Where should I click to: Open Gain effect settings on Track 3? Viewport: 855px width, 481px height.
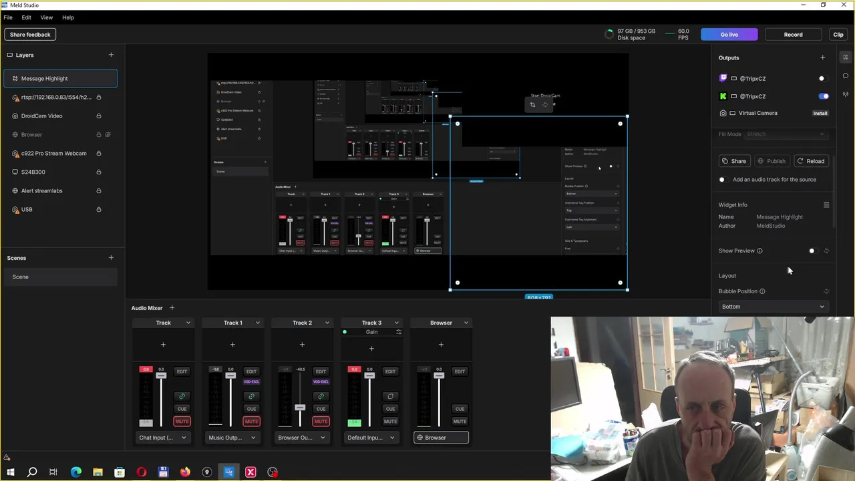(x=399, y=332)
